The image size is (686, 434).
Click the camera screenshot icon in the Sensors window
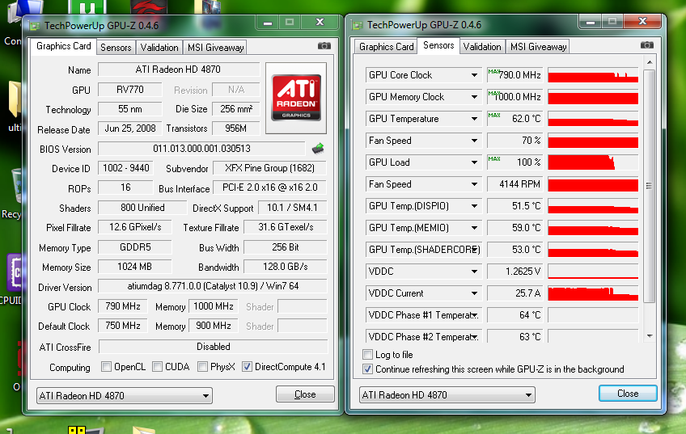[x=646, y=46]
